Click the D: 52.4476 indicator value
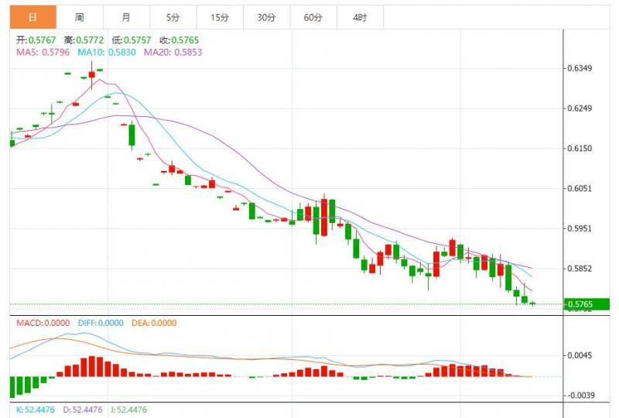This screenshot has width=619, height=418. [x=83, y=409]
